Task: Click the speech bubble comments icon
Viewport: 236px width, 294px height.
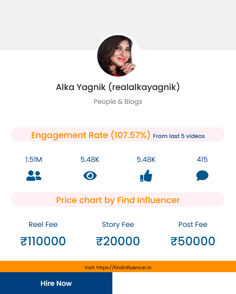Action: 202,175
